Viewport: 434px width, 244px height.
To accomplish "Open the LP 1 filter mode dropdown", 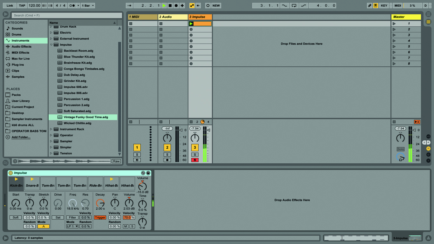I will (x=72, y=226).
